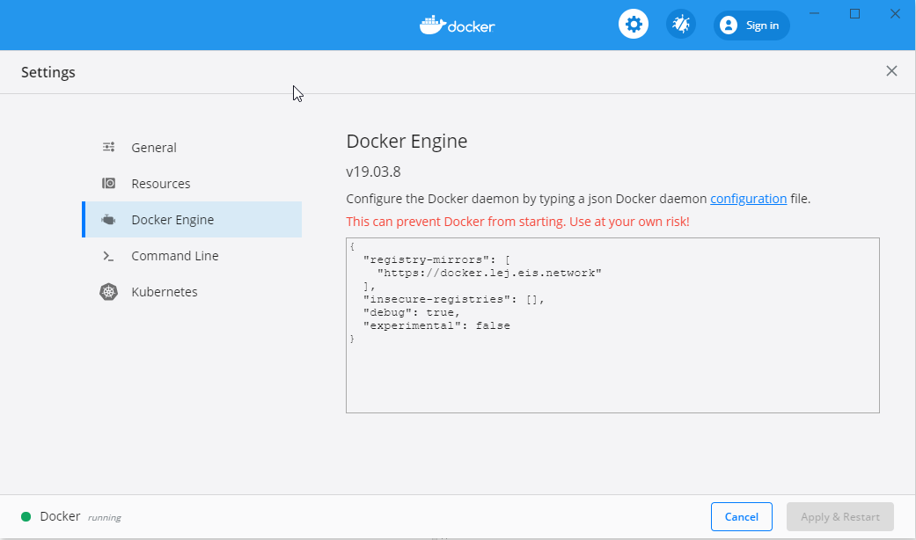This screenshot has width=916, height=540.
Task: Click the whale icon beside Docker Engine
Action: (x=108, y=220)
